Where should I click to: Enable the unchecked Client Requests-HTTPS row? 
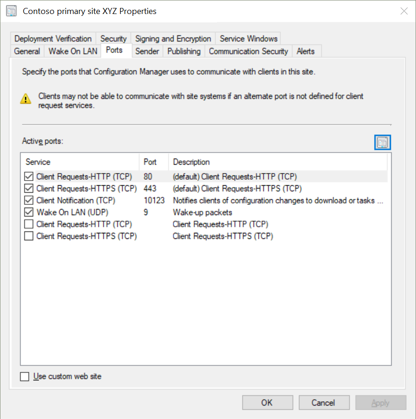pos(29,236)
